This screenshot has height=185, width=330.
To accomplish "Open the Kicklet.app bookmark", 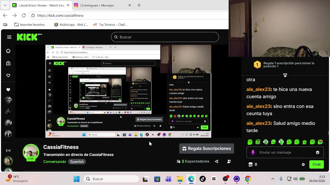I will tap(71, 25).
